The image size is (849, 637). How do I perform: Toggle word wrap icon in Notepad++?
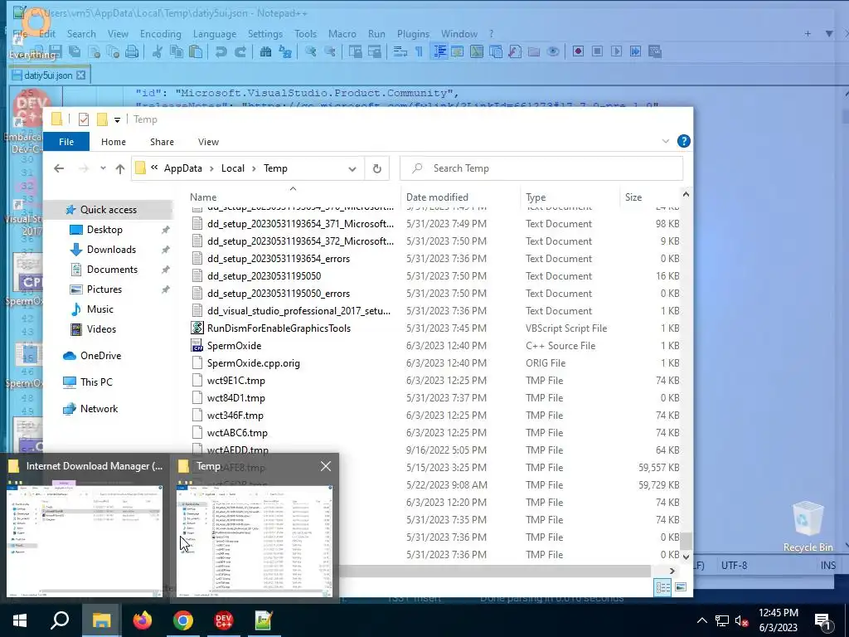(400, 52)
